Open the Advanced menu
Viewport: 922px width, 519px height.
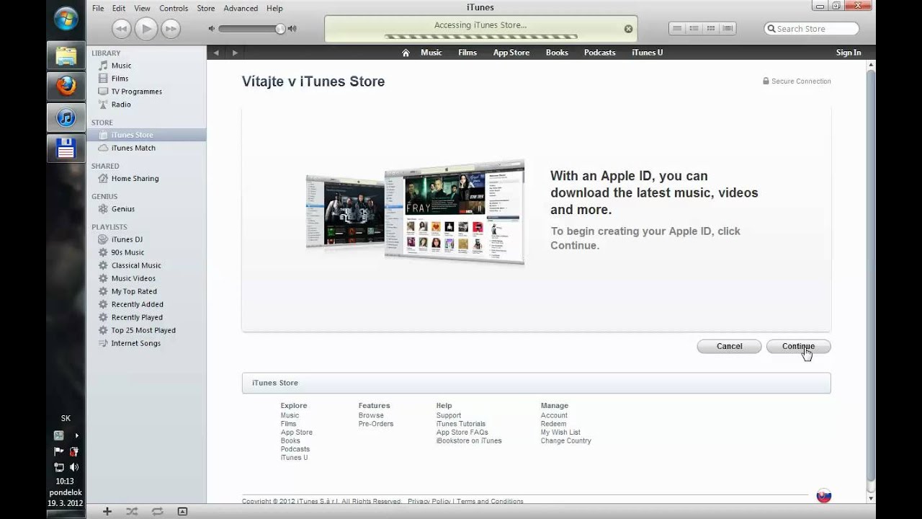[241, 8]
